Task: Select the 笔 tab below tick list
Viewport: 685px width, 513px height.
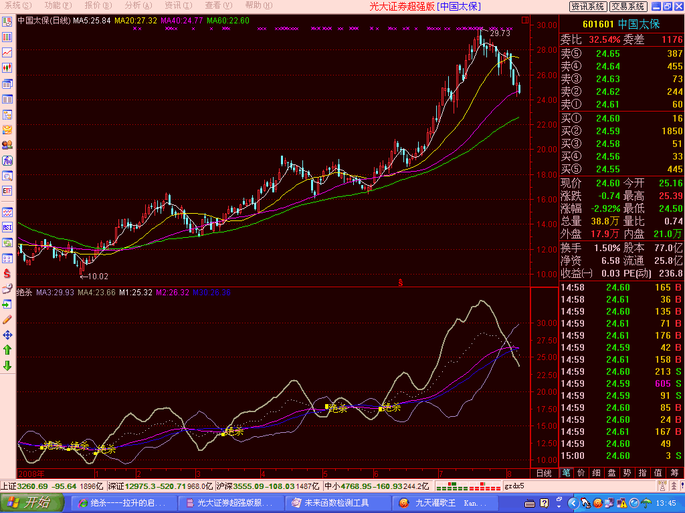Action: pos(566,473)
